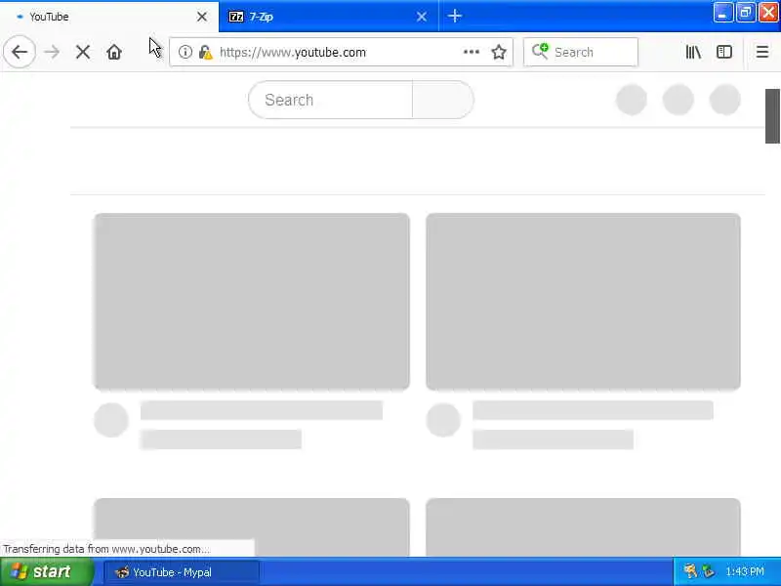This screenshot has height=586, width=781.
Task: Bookmark this page with the star icon
Action: tap(499, 52)
